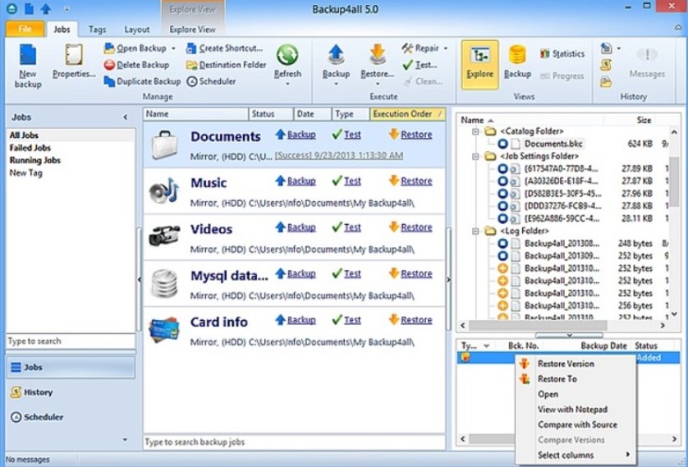Screen dimensions: 688x467
Task: Collapse the ribbon with the top-right chevron
Action: pyautogui.click(x=678, y=28)
